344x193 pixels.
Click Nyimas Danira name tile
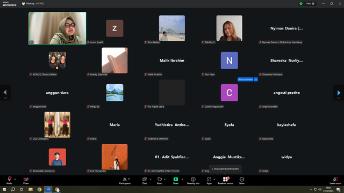click(286, 28)
